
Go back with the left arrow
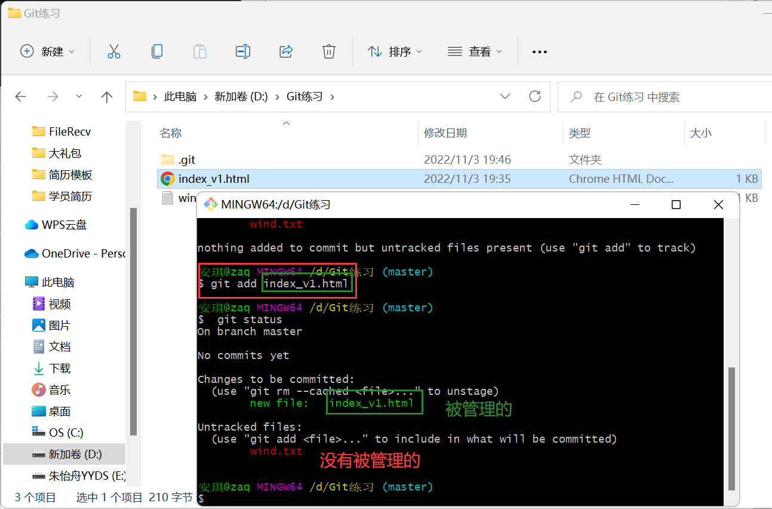[x=21, y=96]
